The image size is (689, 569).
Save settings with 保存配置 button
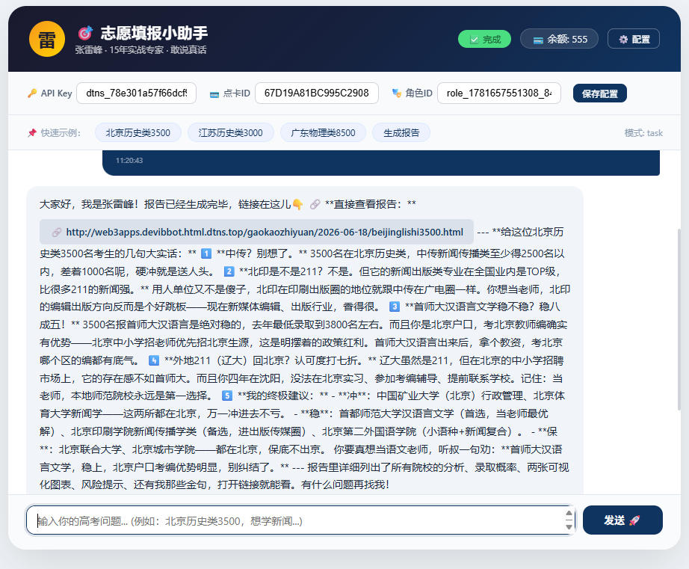[599, 93]
